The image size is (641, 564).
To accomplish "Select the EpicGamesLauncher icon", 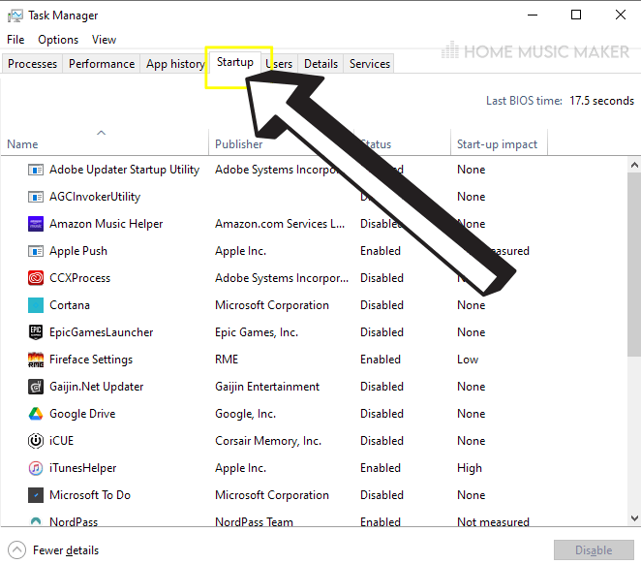I will tap(36, 332).
